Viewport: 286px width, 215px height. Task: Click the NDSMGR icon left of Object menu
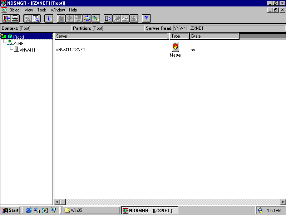point(4,10)
